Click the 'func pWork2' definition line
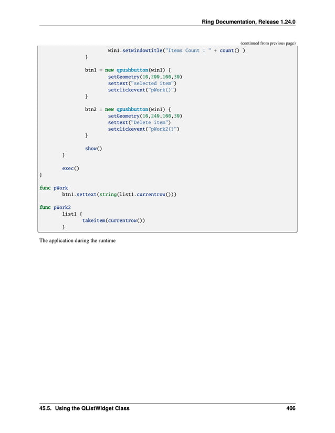This screenshot has width=335, height=433. (x=55, y=207)
